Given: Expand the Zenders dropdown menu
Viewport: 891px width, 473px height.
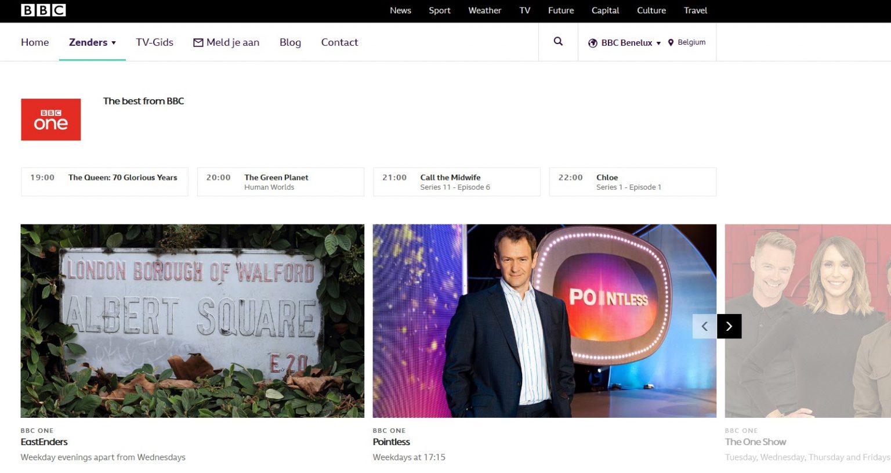Looking at the screenshot, I should (92, 42).
